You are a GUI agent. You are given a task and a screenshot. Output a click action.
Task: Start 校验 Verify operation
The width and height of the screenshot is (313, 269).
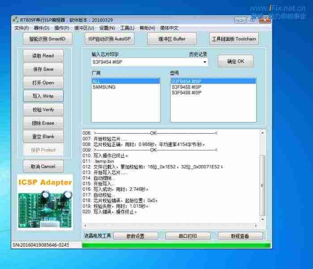coord(43,109)
